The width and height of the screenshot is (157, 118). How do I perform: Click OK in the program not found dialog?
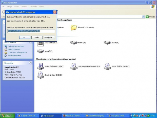point(25,37)
